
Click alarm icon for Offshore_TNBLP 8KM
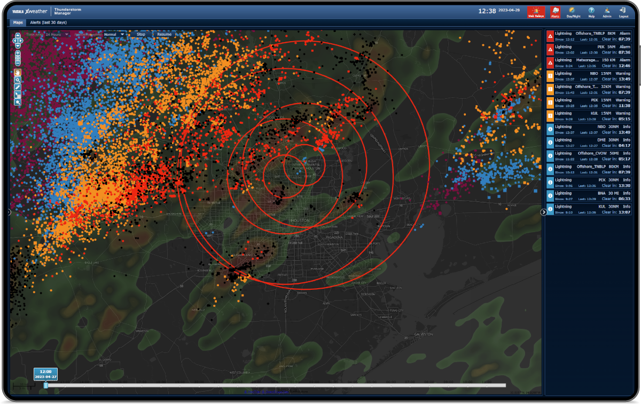click(550, 36)
